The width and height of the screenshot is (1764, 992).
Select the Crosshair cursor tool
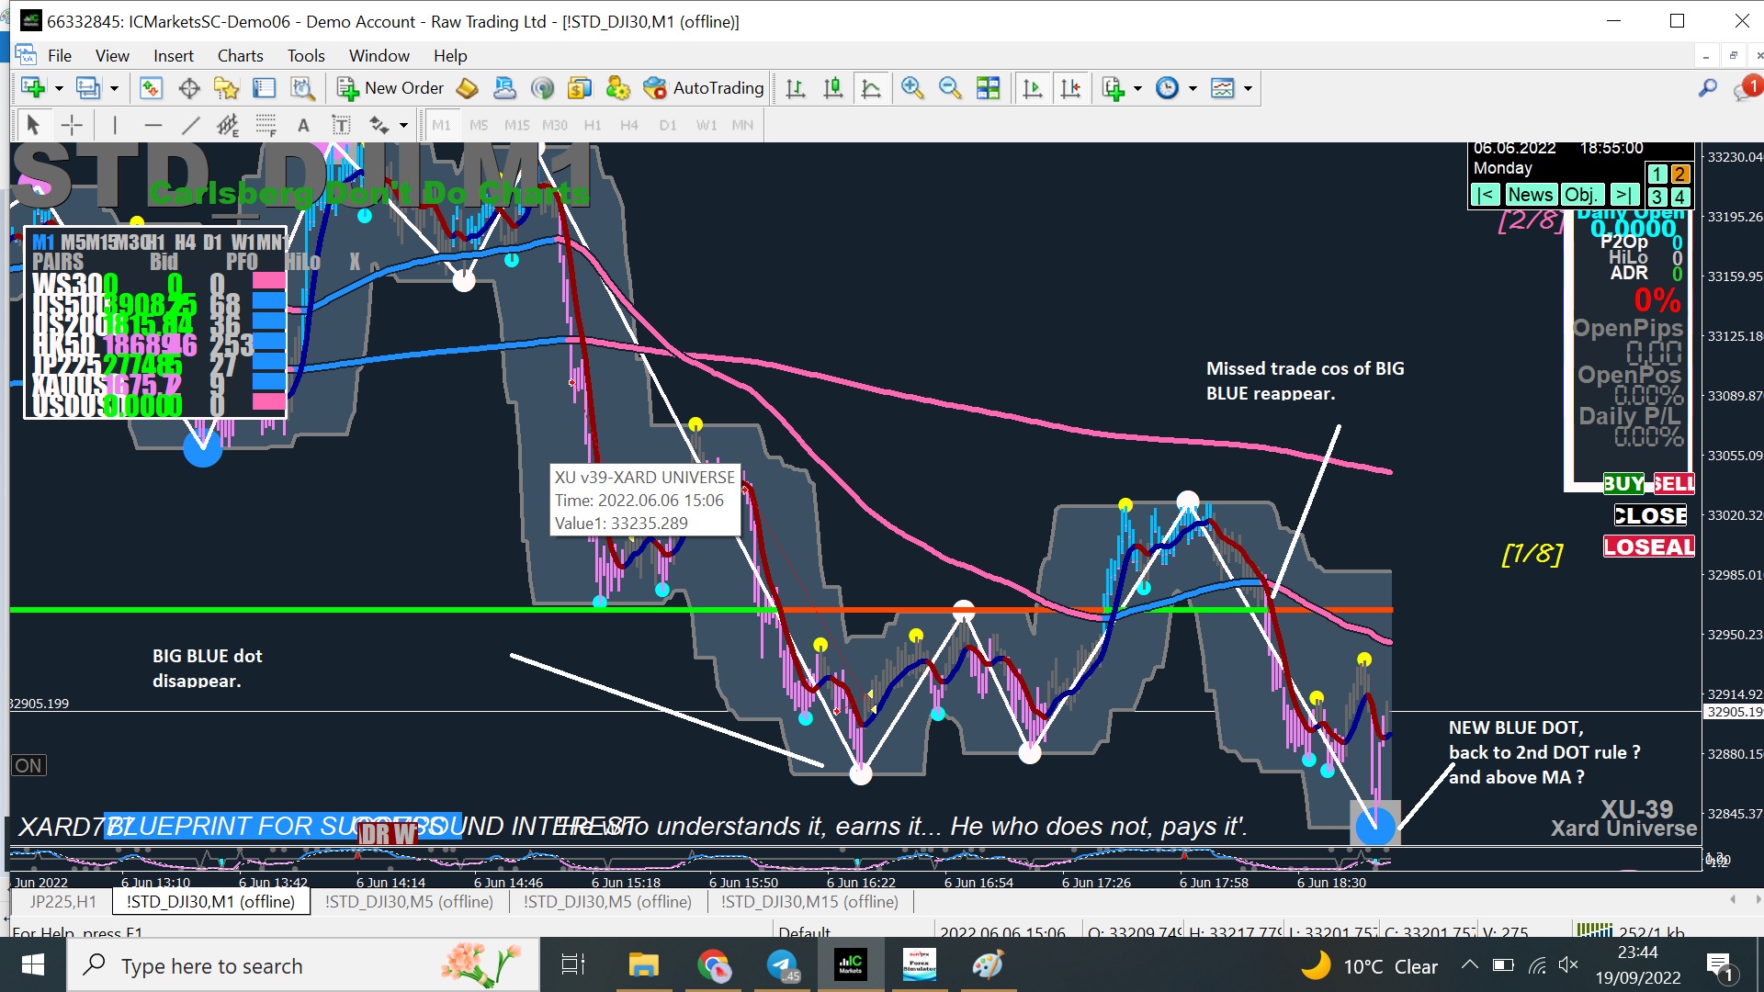tap(72, 125)
